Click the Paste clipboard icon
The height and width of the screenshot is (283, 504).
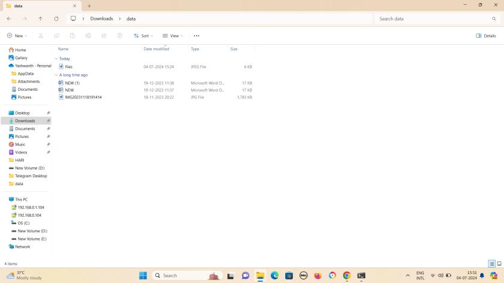tap(72, 36)
